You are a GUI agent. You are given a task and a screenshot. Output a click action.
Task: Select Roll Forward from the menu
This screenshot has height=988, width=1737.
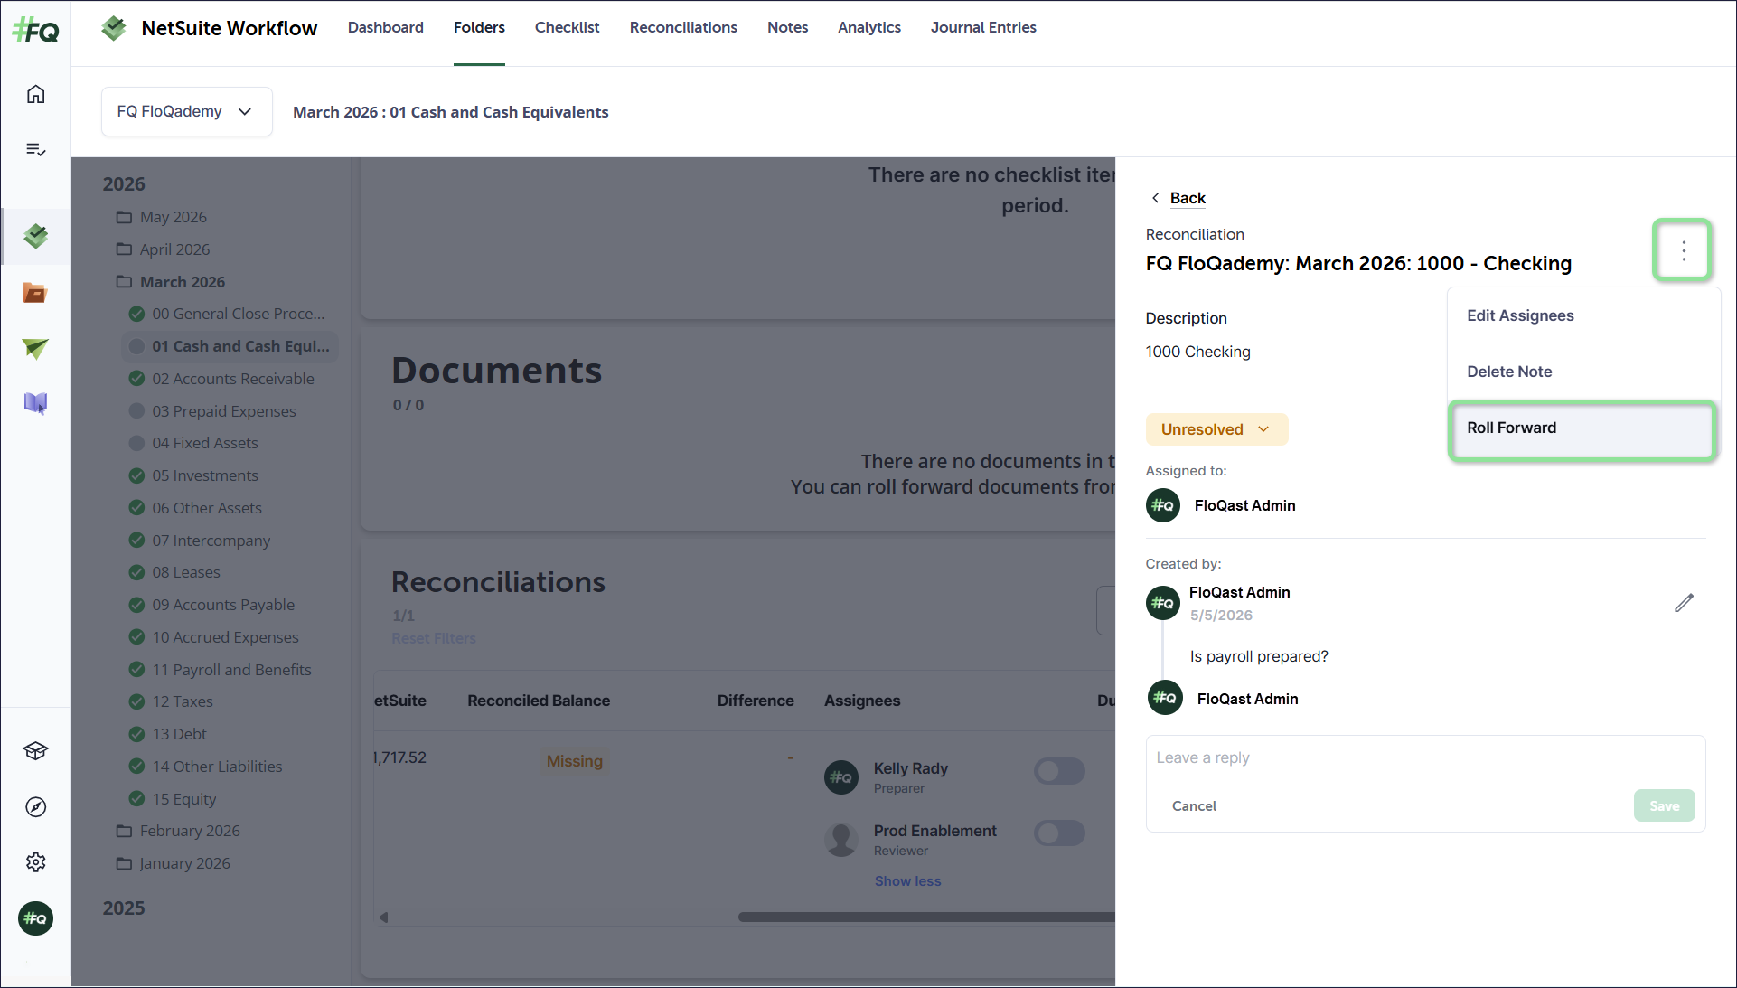click(x=1582, y=428)
